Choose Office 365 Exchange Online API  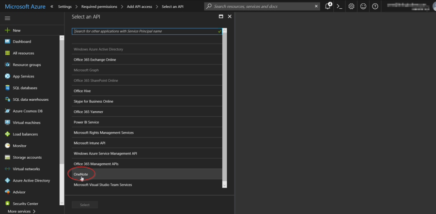[x=94, y=60]
